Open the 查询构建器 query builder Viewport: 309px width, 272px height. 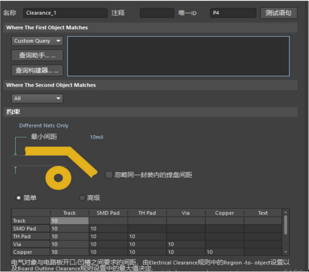point(37,71)
